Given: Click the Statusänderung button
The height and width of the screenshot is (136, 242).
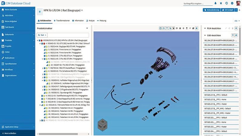Looking at the screenshot, I should point(211,10).
